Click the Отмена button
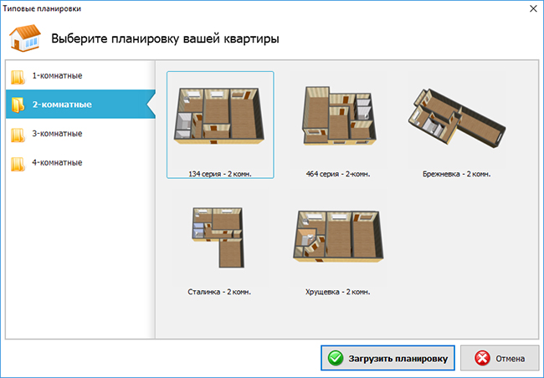 click(x=500, y=358)
